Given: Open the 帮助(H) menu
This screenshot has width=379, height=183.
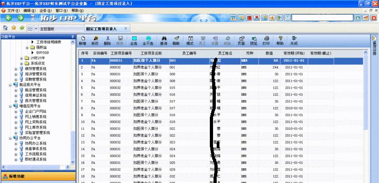Looking at the screenshot, I should click(78, 11).
